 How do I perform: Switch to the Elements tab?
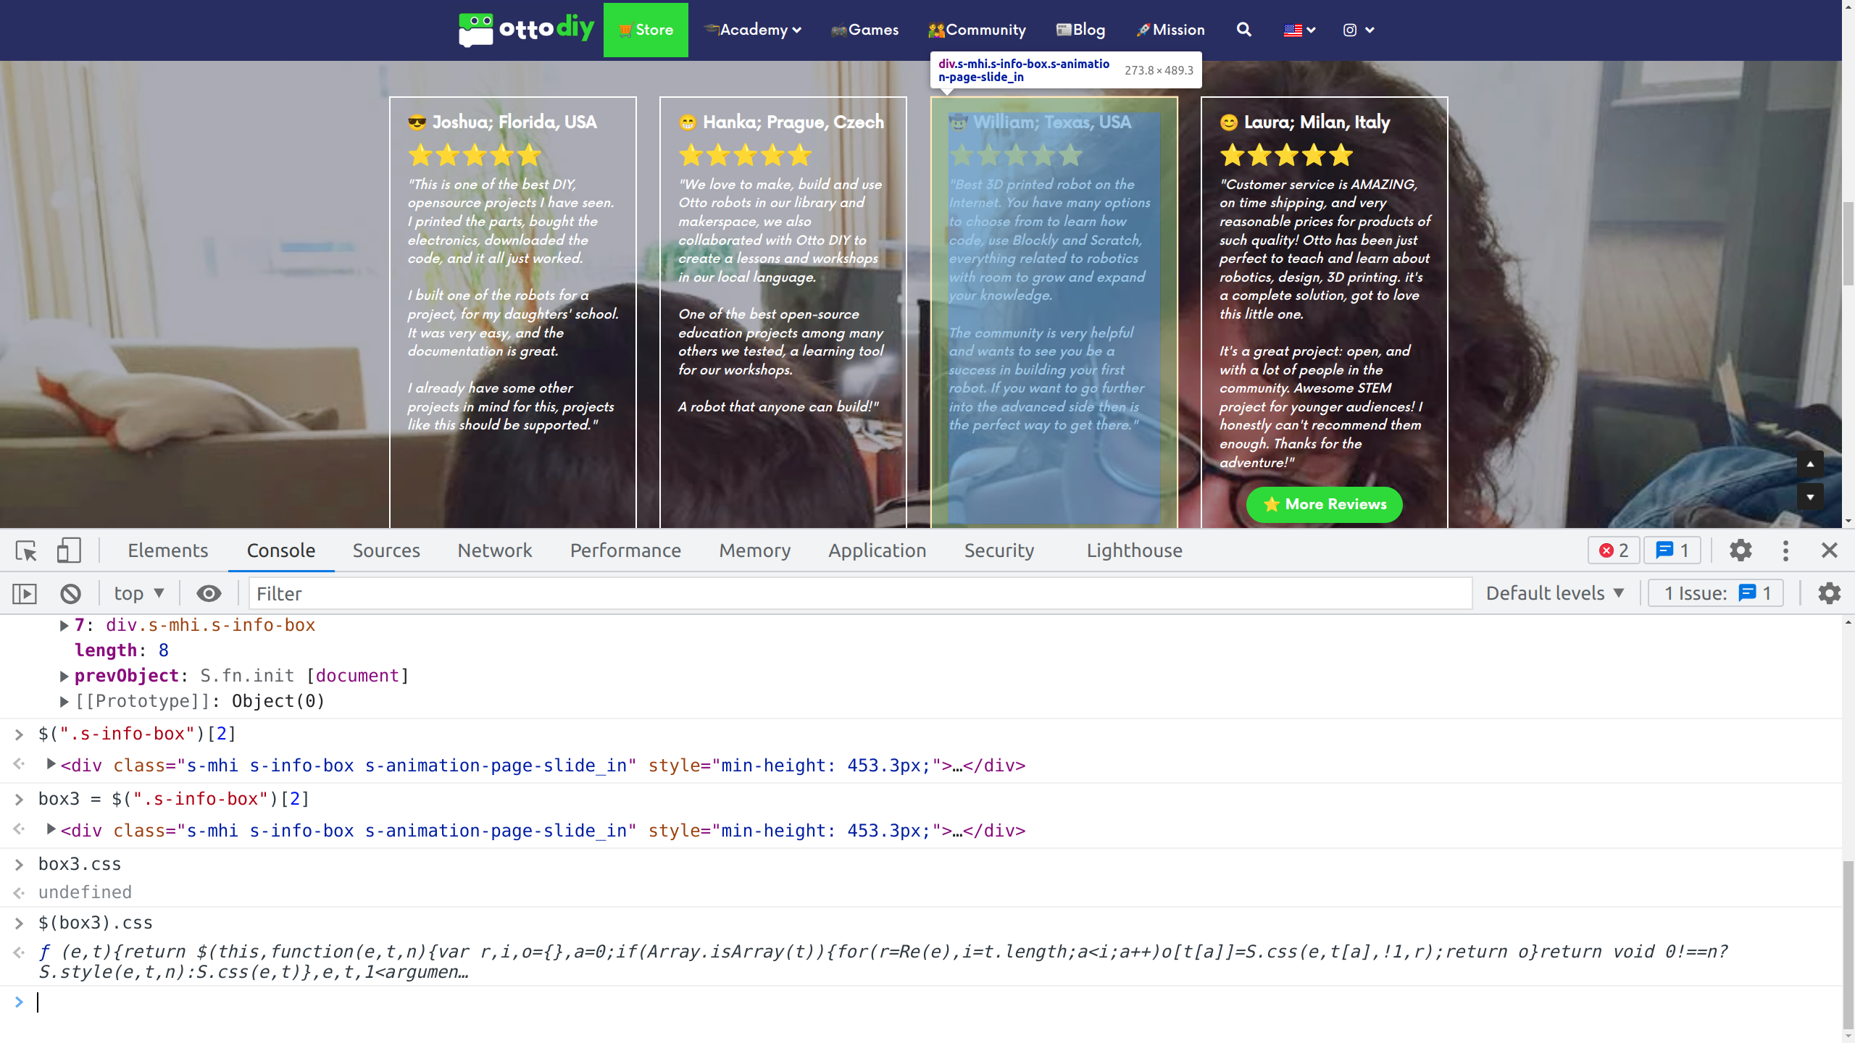tap(167, 551)
